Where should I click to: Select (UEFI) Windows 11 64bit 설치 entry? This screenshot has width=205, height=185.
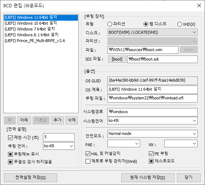(x=41, y=17)
